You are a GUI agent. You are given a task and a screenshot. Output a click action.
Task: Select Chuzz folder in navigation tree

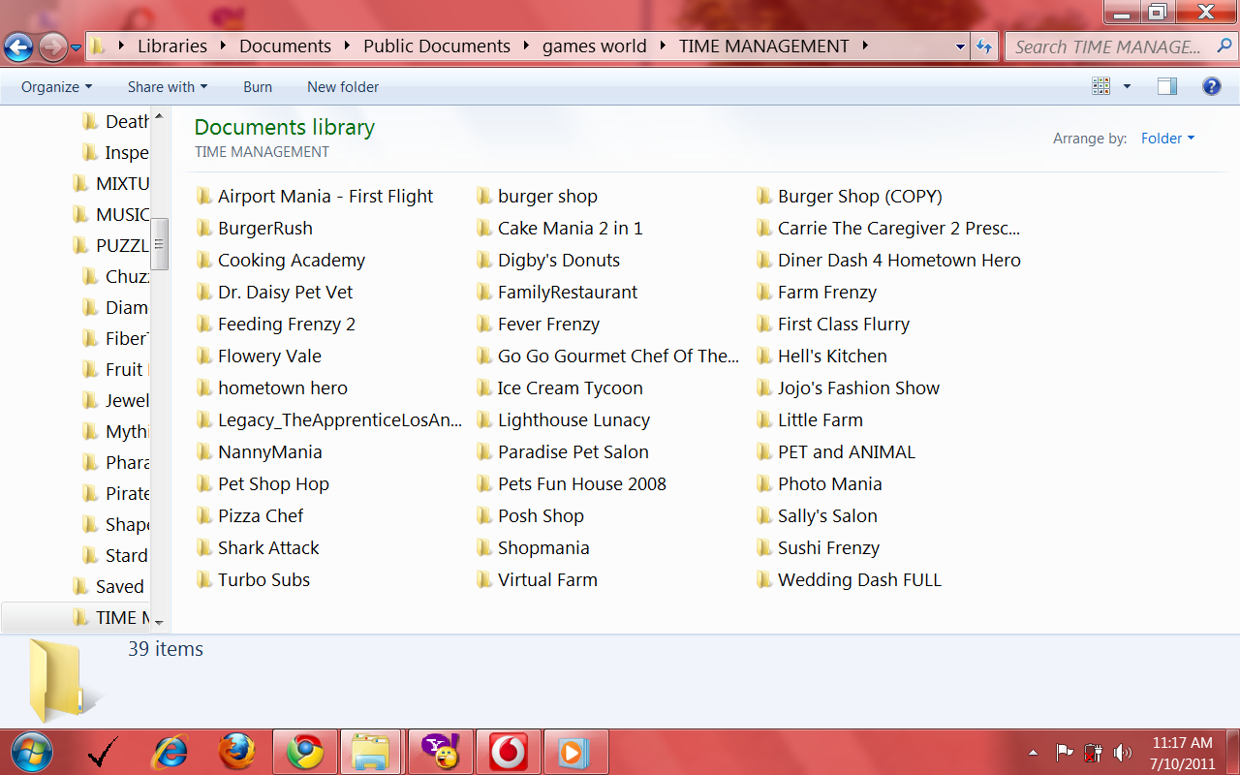click(x=116, y=277)
